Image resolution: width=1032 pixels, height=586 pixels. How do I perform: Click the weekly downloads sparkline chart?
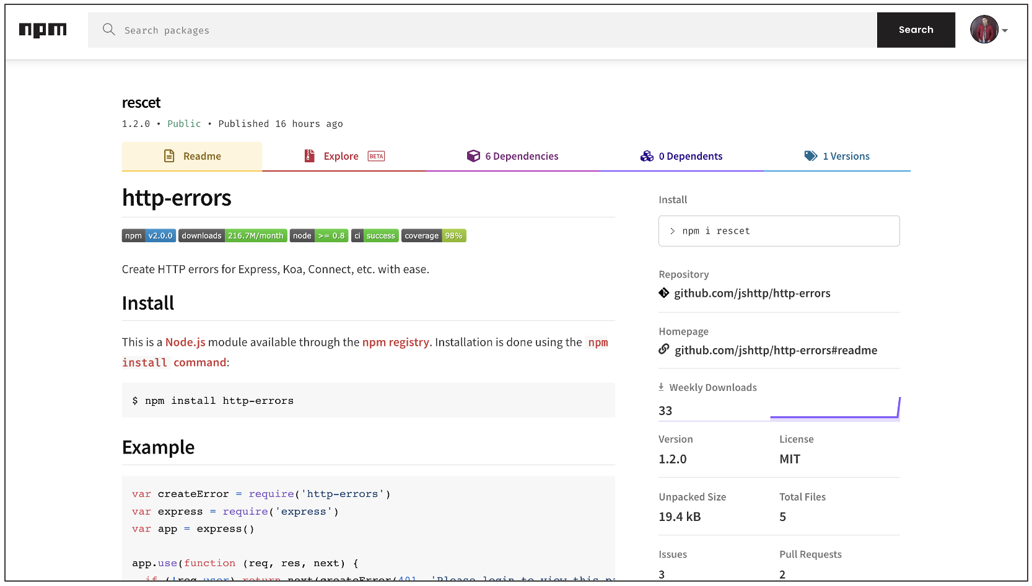[x=834, y=409]
